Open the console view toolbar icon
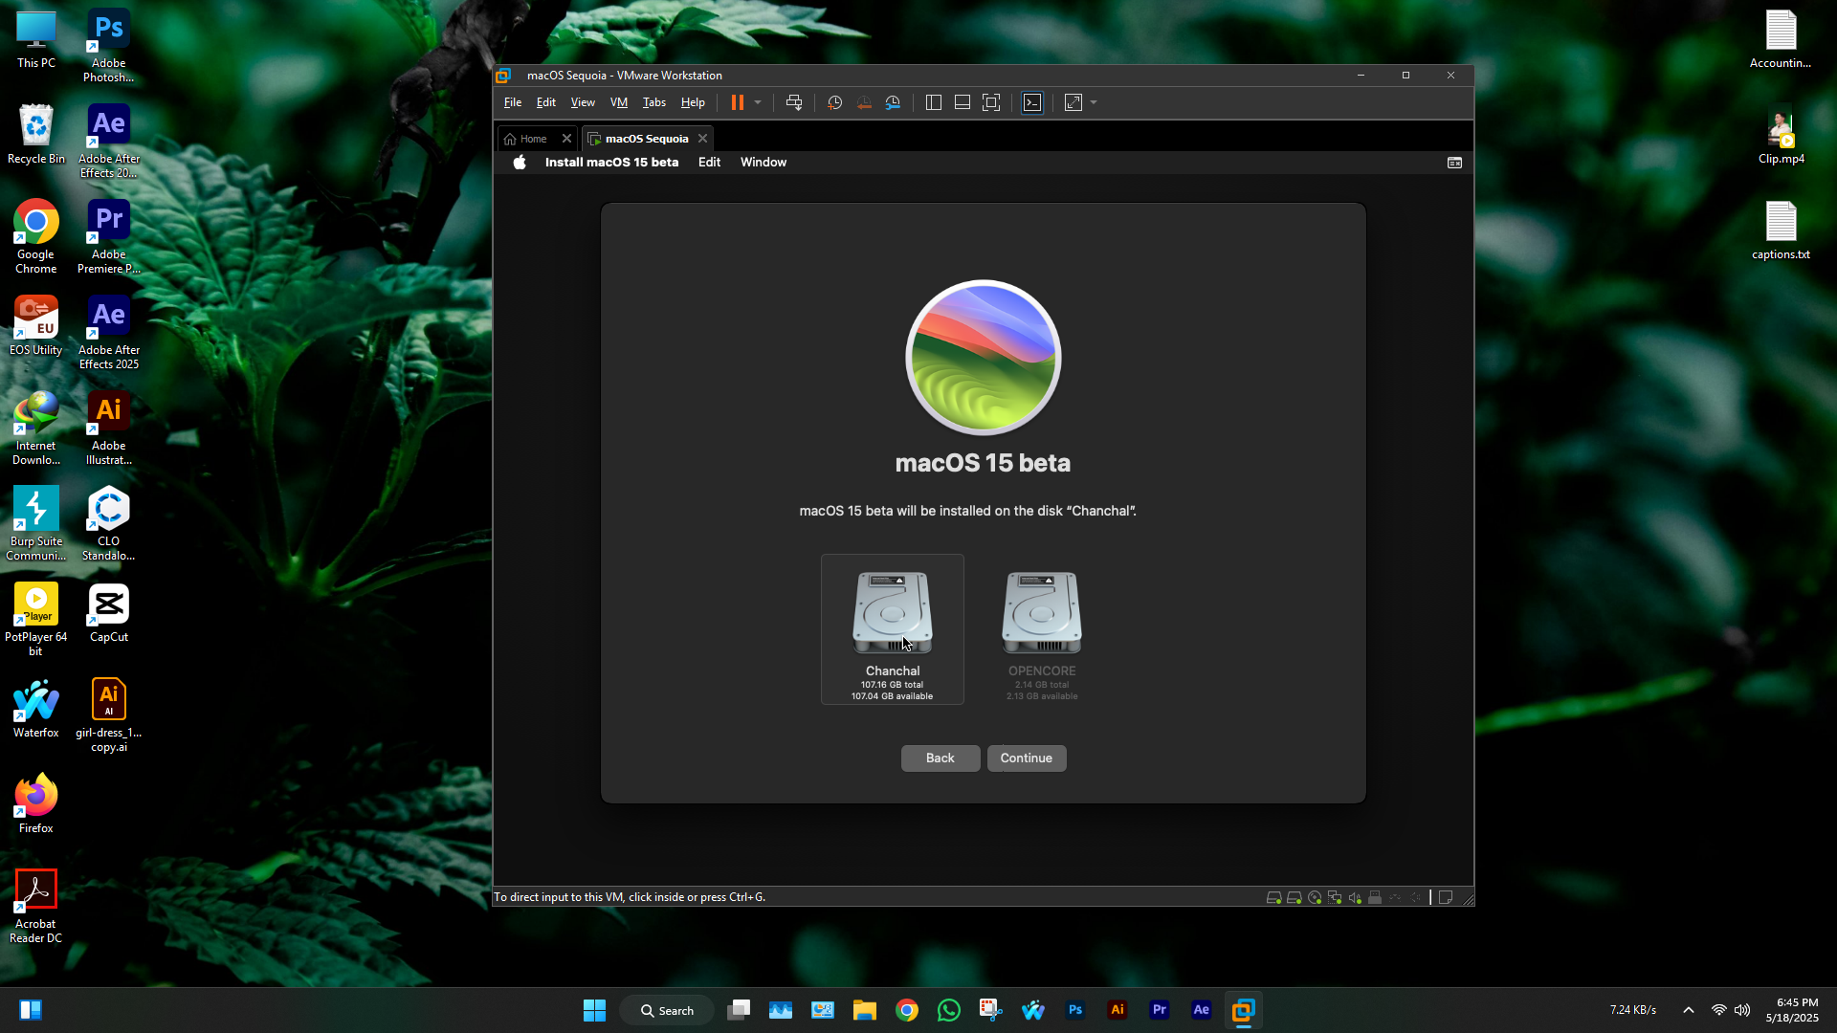The width and height of the screenshot is (1837, 1033). 1032,102
